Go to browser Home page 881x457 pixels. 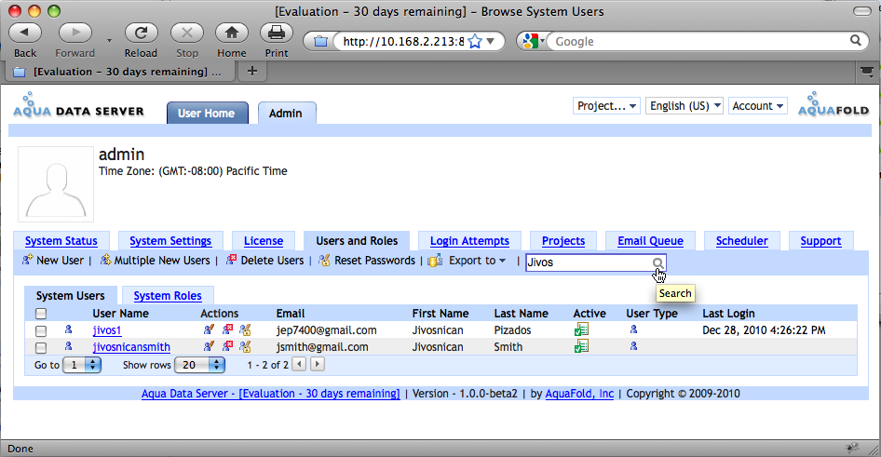(232, 34)
